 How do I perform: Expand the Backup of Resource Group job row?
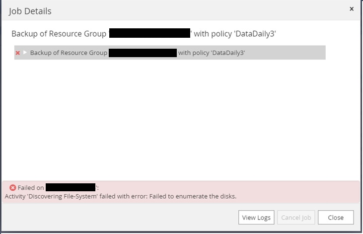25,53
